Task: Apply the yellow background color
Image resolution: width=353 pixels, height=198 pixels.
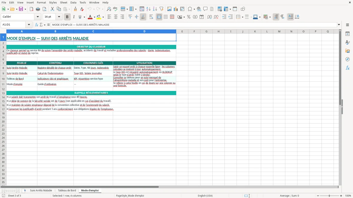Action: coord(99,17)
